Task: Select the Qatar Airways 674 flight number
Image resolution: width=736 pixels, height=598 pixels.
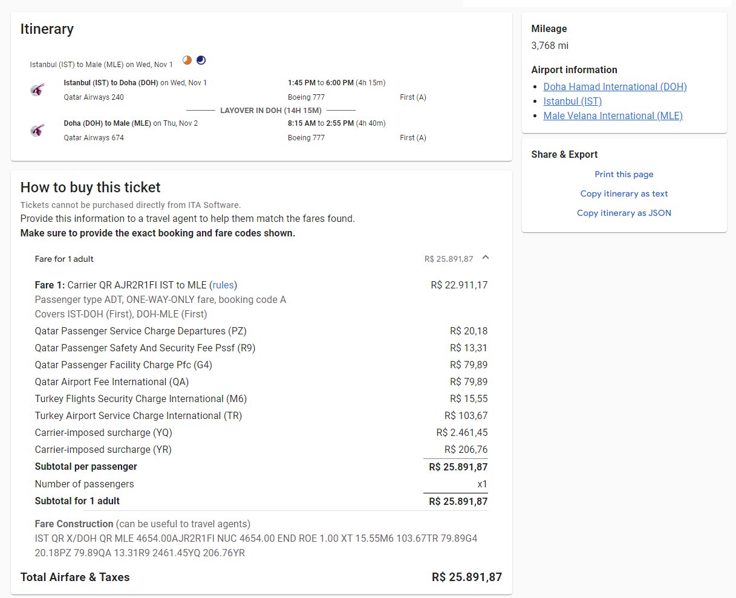Action: pyautogui.click(x=94, y=138)
